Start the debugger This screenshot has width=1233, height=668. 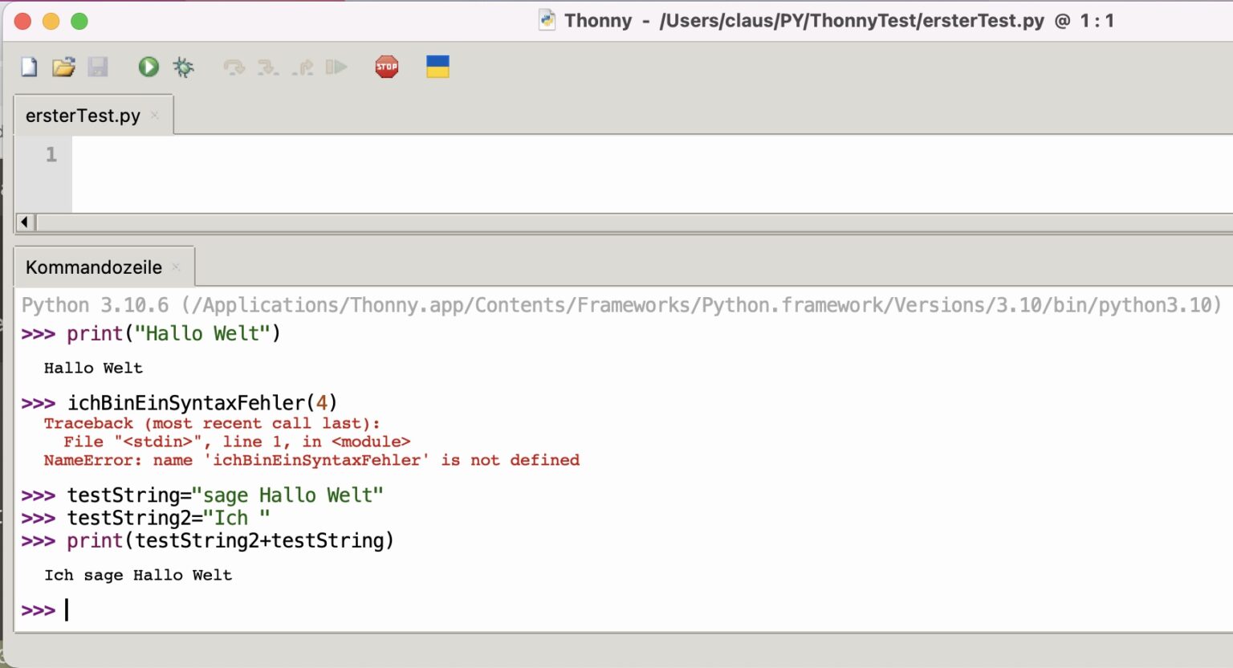click(183, 67)
